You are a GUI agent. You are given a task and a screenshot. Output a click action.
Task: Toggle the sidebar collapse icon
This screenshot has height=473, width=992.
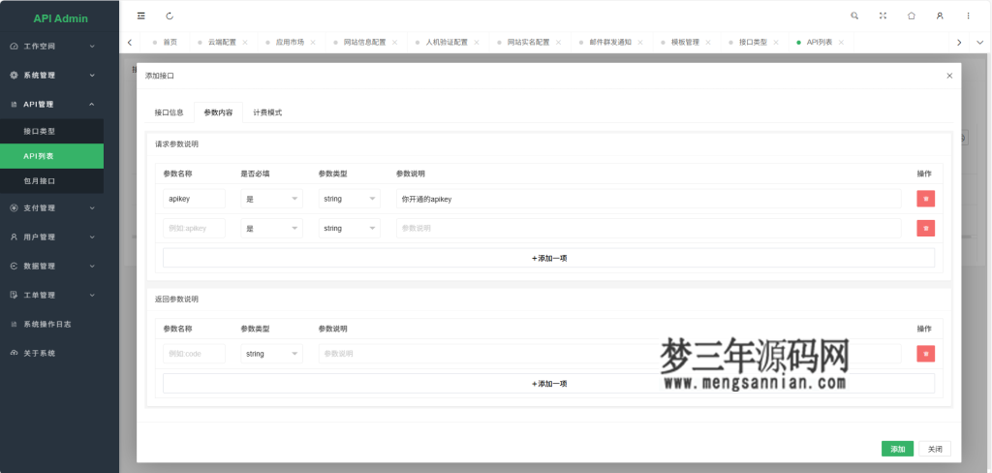(141, 16)
